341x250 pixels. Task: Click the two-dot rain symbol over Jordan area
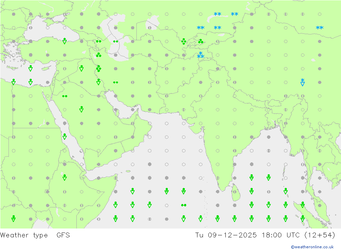tap(64, 96)
